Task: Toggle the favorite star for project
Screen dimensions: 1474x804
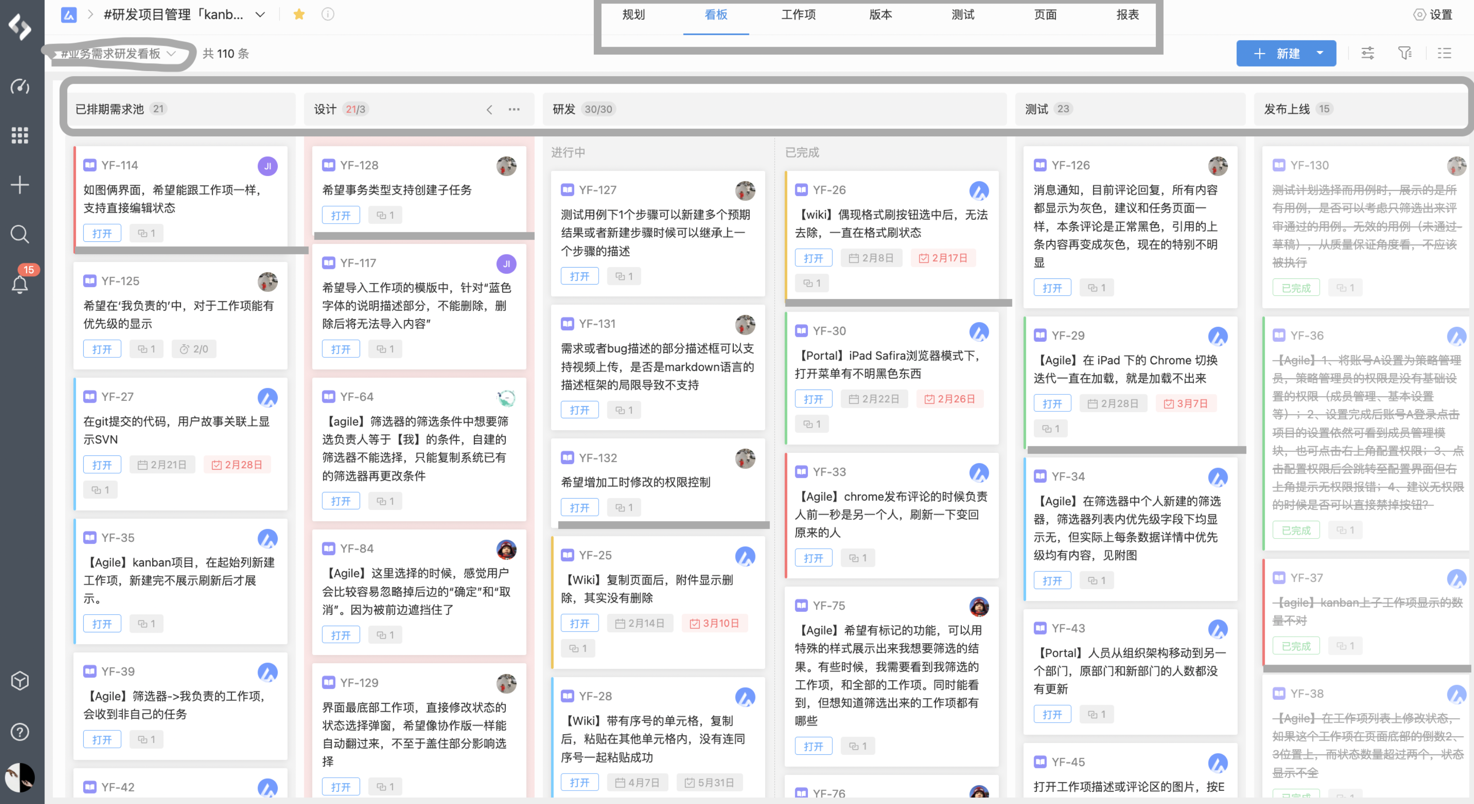Action: pos(299,14)
